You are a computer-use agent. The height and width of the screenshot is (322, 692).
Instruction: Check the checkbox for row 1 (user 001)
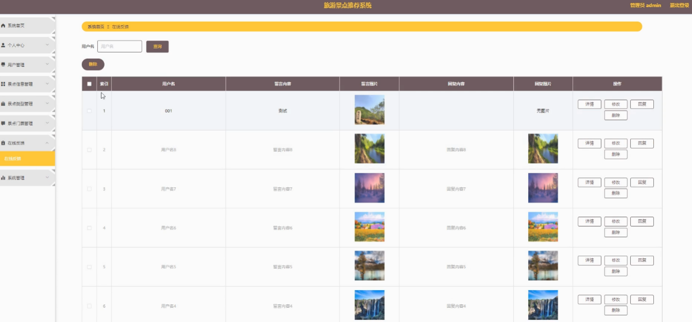pyautogui.click(x=89, y=111)
